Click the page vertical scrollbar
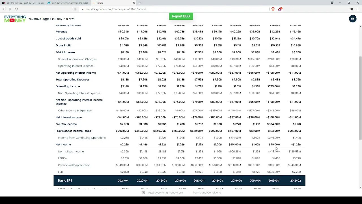 [360, 98]
